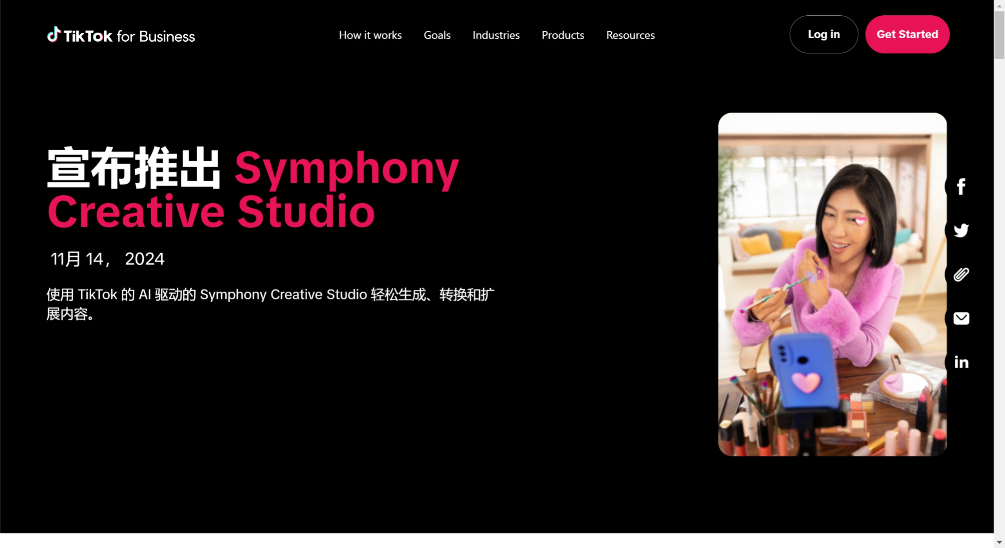Click the Industries navigation link
Screen dimensions: 1005x548
coord(496,35)
